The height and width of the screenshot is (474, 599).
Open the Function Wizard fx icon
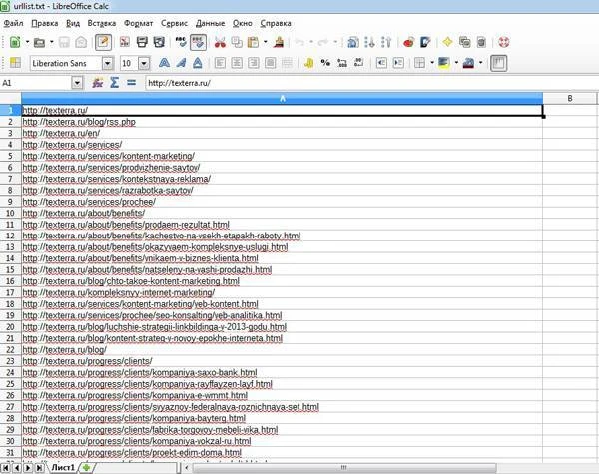click(97, 83)
